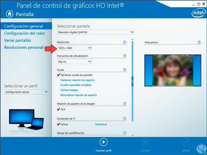Open help for Frecuencia de actualización
This screenshot has height=155, width=207.
tap(124, 56)
